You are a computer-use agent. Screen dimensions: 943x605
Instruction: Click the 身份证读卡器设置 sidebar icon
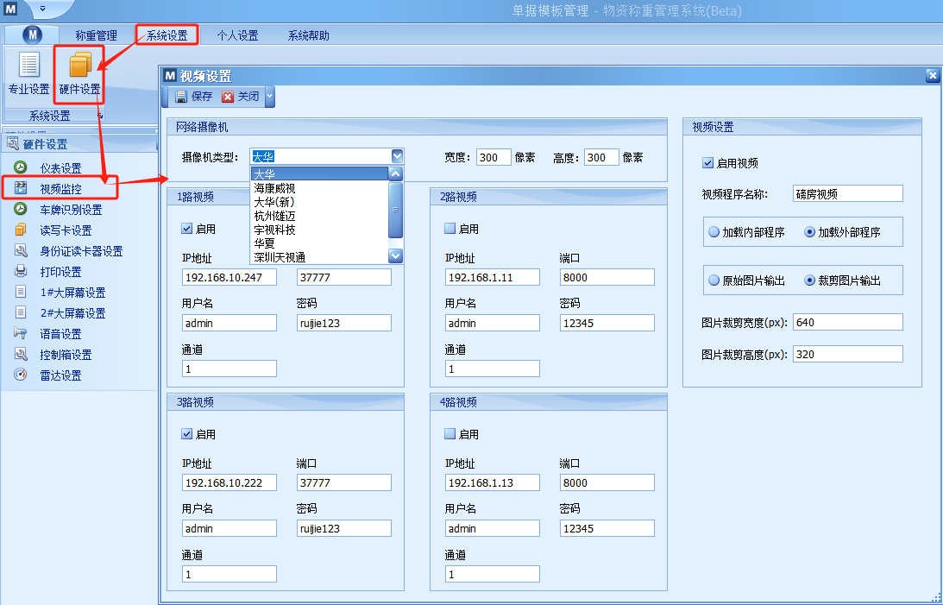(x=21, y=251)
